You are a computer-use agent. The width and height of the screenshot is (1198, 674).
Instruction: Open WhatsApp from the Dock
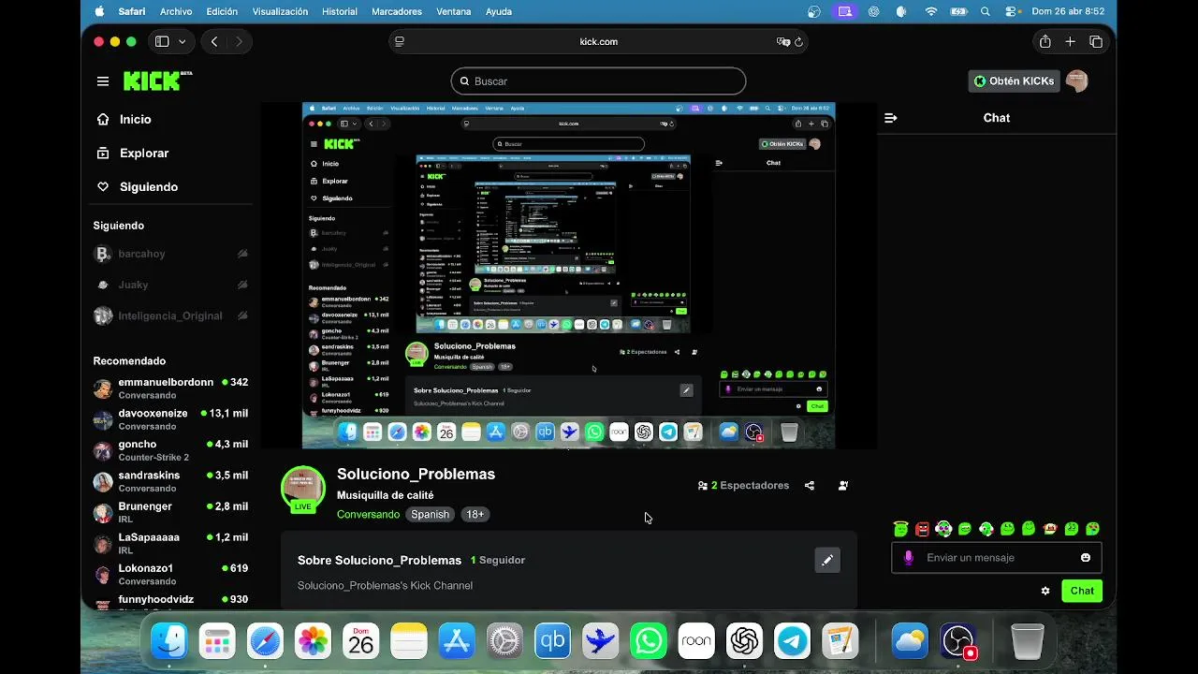click(x=649, y=641)
